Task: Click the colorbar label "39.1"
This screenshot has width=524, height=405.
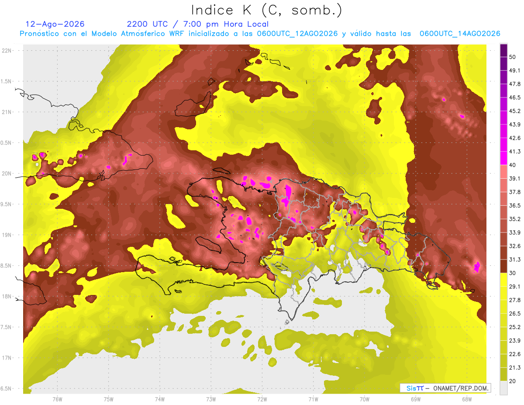Action: coord(515,179)
